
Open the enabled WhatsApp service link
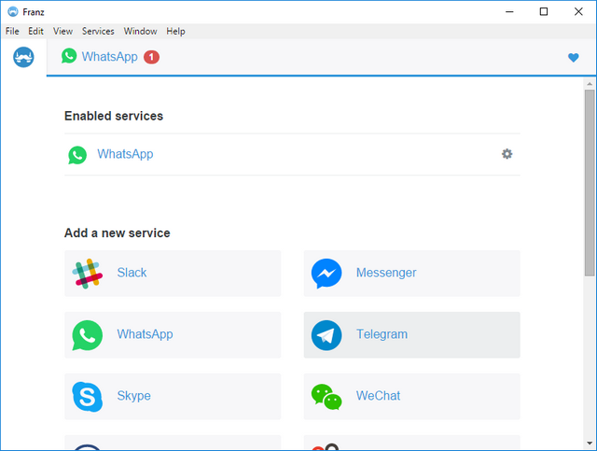(125, 154)
